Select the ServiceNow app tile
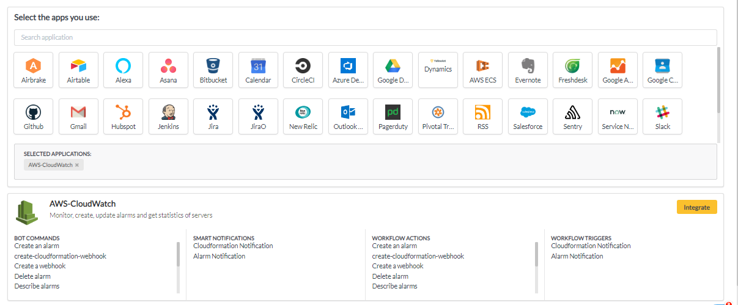The width and height of the screenshot is (738, 305). coord(618,116)
